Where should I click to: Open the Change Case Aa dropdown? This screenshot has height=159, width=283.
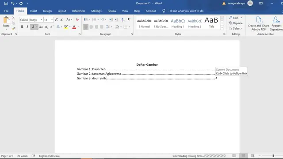(x=69, y=19)
